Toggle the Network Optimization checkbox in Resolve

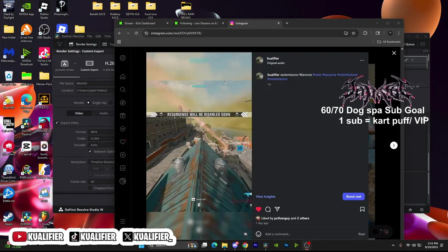click(90, 152)
